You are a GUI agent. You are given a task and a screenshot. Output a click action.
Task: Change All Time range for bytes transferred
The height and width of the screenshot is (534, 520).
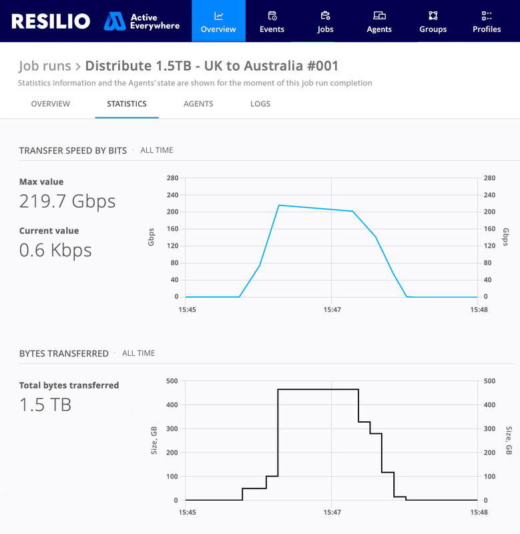[139, 353]
